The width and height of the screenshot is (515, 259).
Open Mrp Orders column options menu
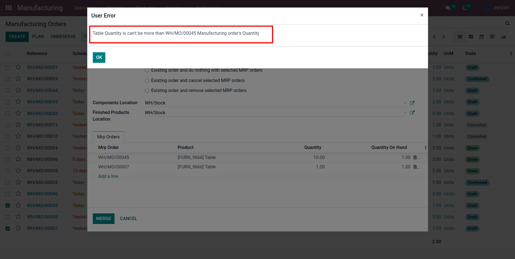pyautogui.click(x=426, y=148)
